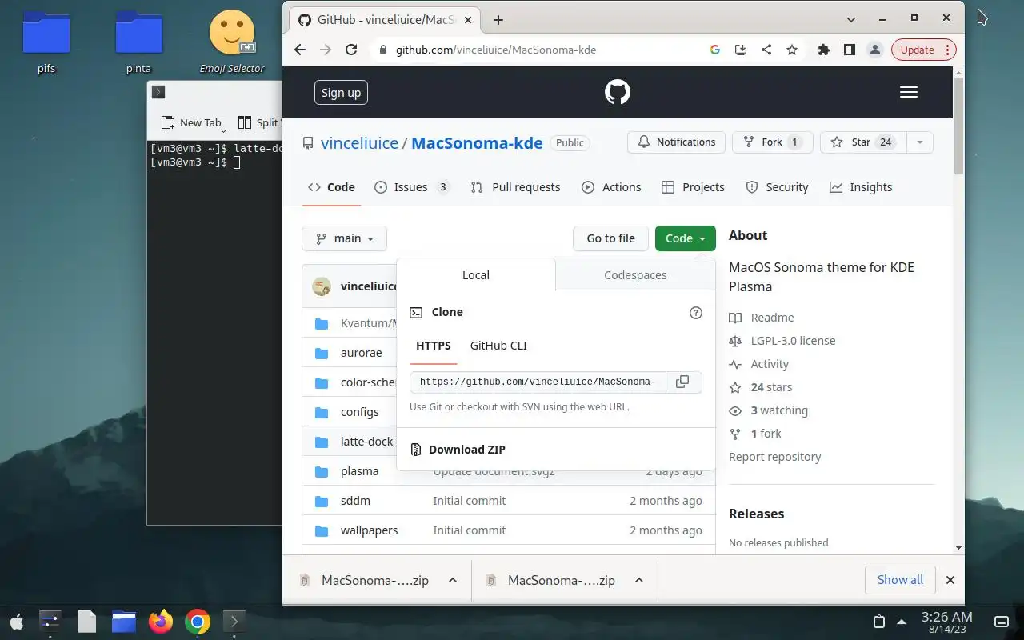1024x640 pixels.
Task: Open the system settings sliders icon in taskbar
Action: click(x=50, y=622)
